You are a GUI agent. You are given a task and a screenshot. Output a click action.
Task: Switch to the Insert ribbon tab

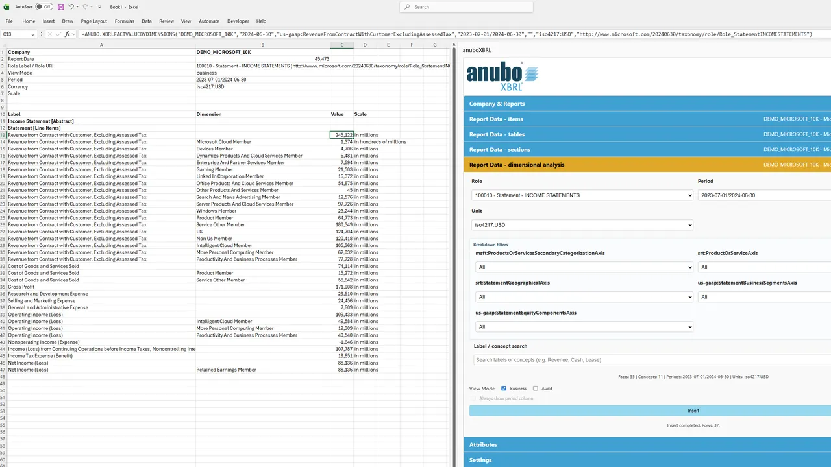pyautogui.click(x=49, y=21)
